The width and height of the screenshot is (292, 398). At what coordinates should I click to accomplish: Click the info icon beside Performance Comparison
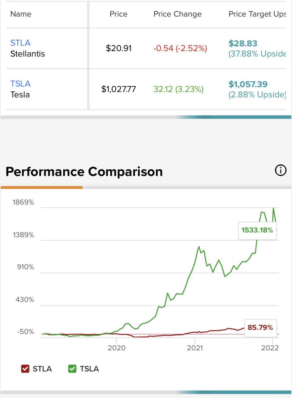tap(281, 171)
